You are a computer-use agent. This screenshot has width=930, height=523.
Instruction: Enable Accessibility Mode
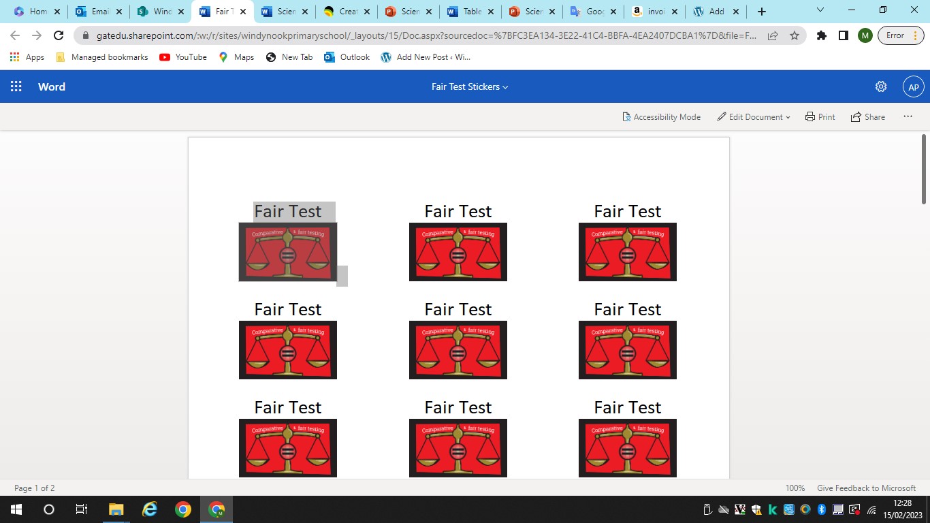click(661, 116)
